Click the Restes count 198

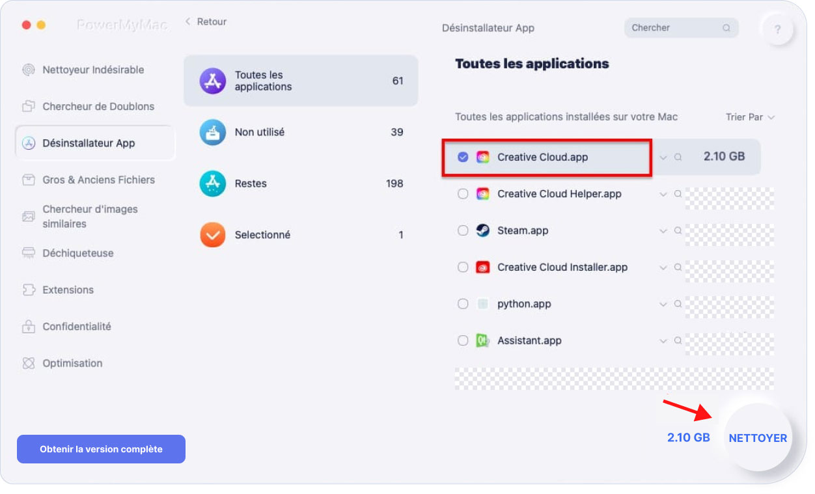(394, 184)
